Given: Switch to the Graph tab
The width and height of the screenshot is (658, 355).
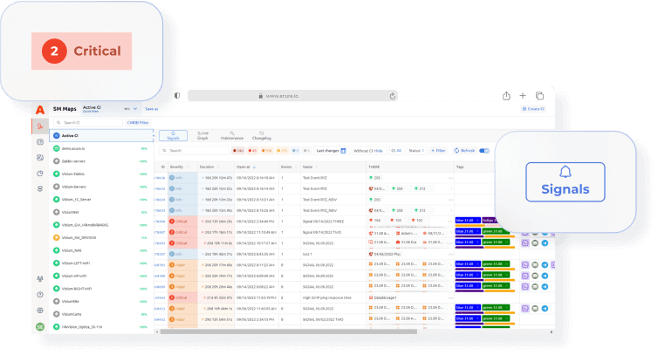Looking at the screenshot, I should tap(202, 135).
